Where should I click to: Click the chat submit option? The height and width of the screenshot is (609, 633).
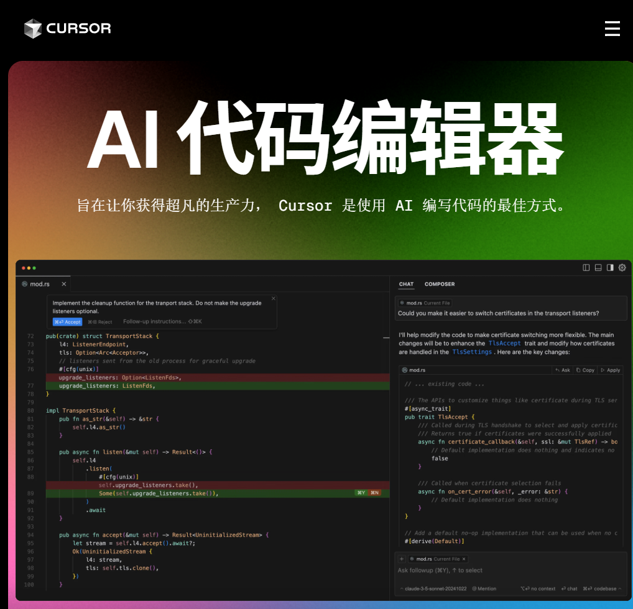point(569,589)
